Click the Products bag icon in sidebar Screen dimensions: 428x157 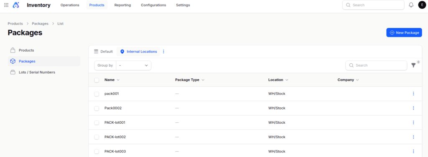click(x=13, y=50)
